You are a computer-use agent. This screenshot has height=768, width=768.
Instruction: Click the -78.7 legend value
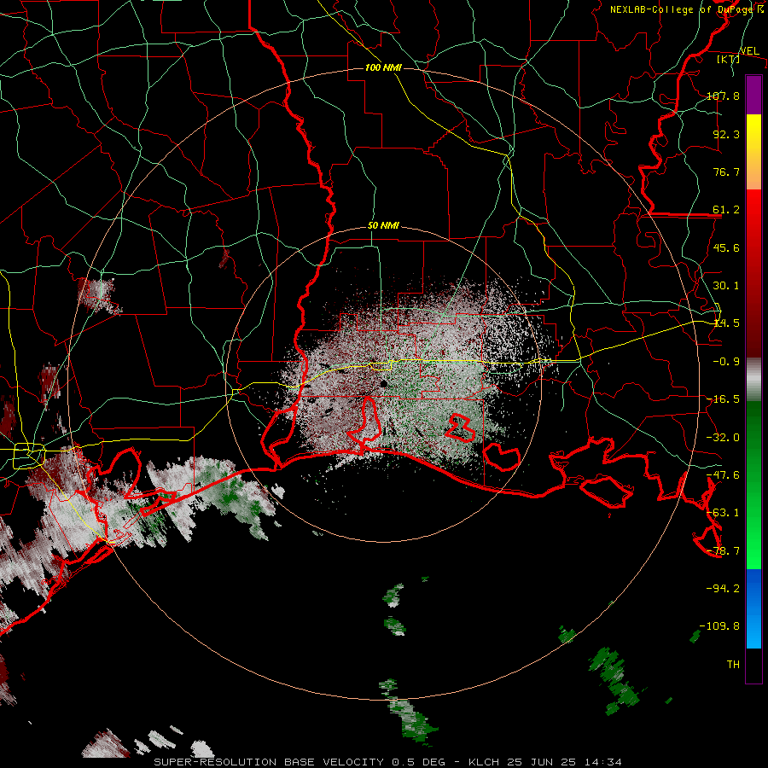click(x=723, y=551)
